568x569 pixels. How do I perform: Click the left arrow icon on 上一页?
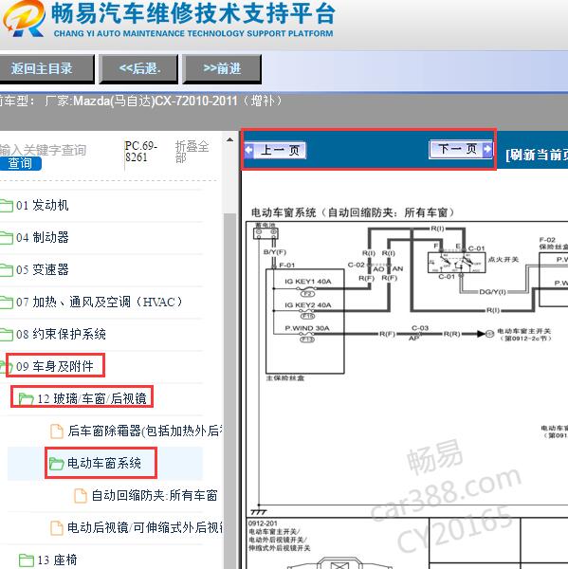click(x=249, y=150)
